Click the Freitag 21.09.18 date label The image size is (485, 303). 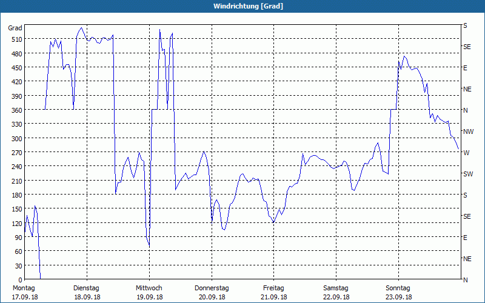(x=274, y=293)
